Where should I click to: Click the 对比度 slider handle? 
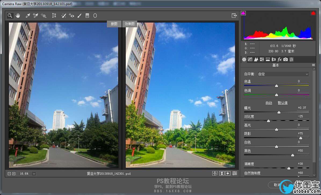[268, 121]
